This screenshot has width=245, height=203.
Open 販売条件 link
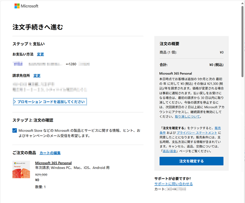point(218,128)
